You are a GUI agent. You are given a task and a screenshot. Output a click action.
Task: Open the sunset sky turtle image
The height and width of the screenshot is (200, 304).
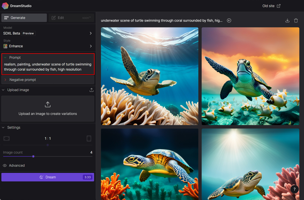point(250,76)
